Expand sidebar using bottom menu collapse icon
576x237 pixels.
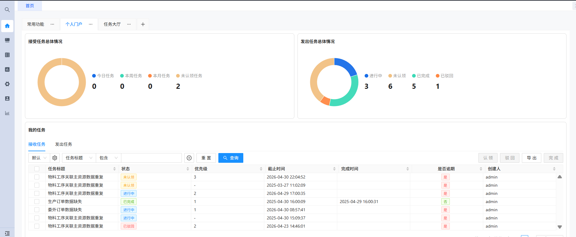coord(7,233)
